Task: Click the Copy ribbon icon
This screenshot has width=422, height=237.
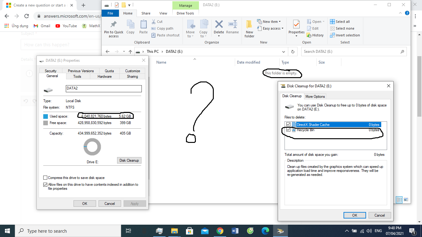Action: point(130,24)
